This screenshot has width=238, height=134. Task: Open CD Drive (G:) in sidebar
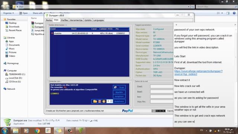coord(15,82)
